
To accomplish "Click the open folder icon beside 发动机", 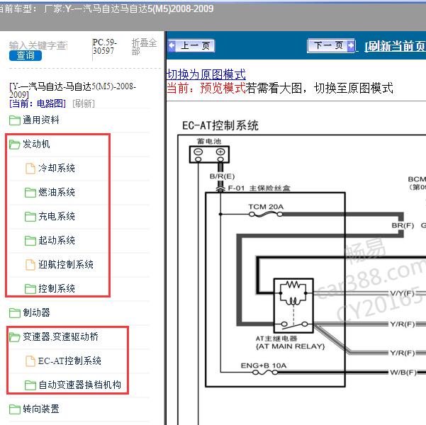I will [15, 144].
